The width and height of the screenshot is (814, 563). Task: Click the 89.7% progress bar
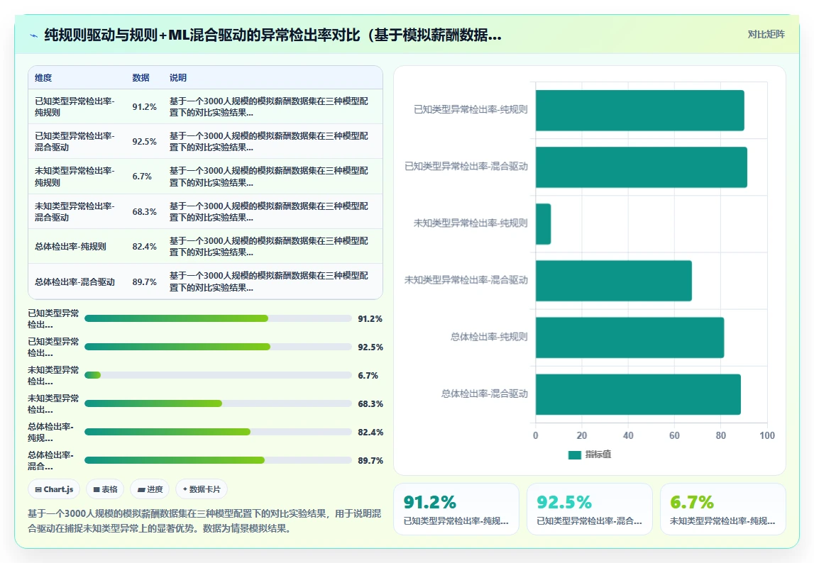tap(218, 460)
